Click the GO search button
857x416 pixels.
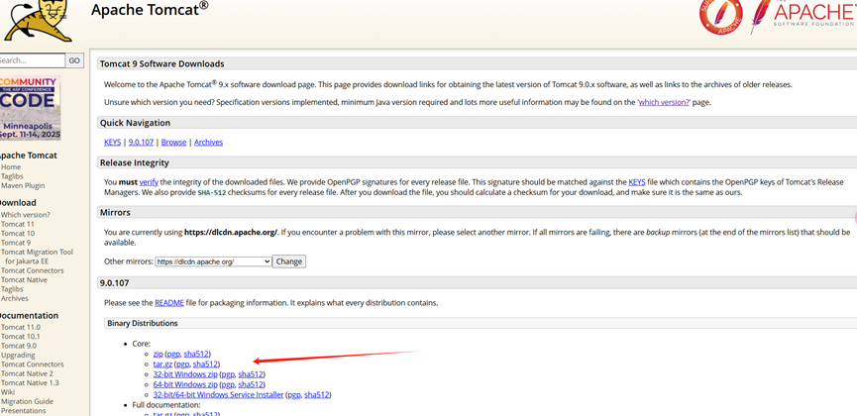74,60
